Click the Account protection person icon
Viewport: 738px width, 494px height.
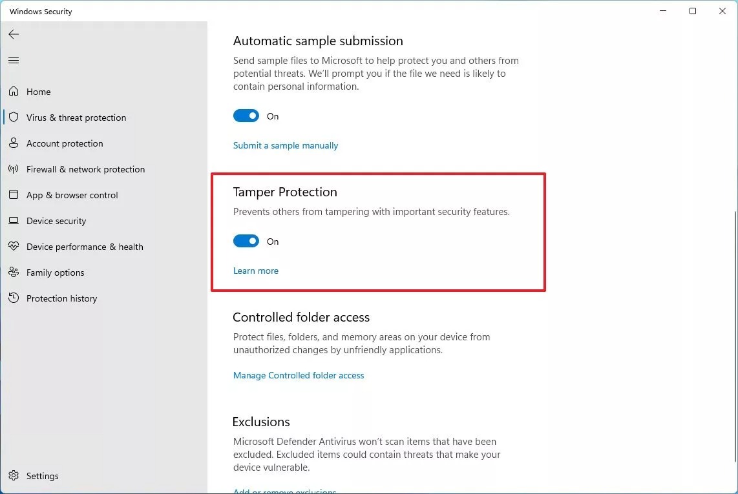(14, 143)
